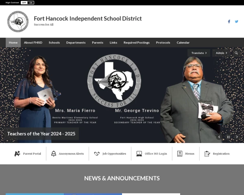Click the Menus icon
Viewport: 244px width, 195px height.
click(180, 154)
